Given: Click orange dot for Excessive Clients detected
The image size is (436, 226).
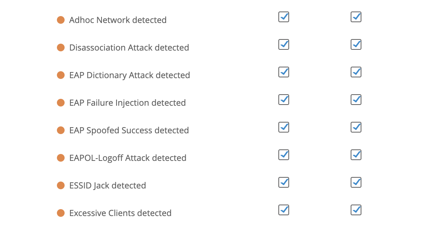Looking at the screenshot, I should click(x=61, y=213).
